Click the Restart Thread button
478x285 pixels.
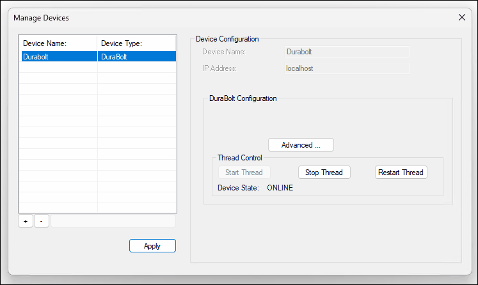401,173
